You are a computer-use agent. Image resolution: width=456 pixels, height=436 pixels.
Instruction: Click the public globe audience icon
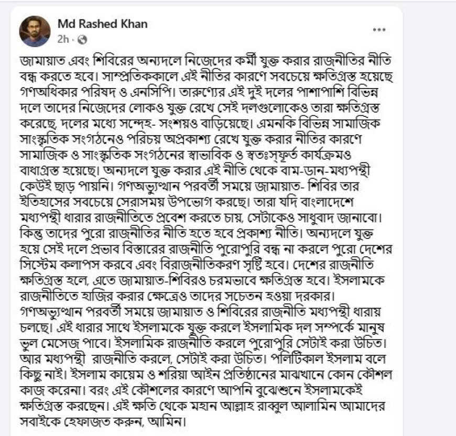pos(83,39)
